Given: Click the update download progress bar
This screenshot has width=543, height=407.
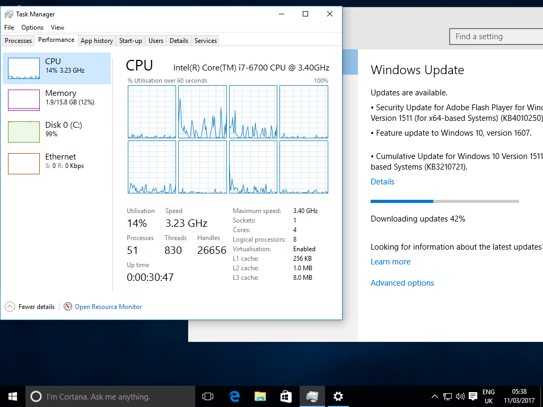Looking at the screenshot, I should coord(445,201).
